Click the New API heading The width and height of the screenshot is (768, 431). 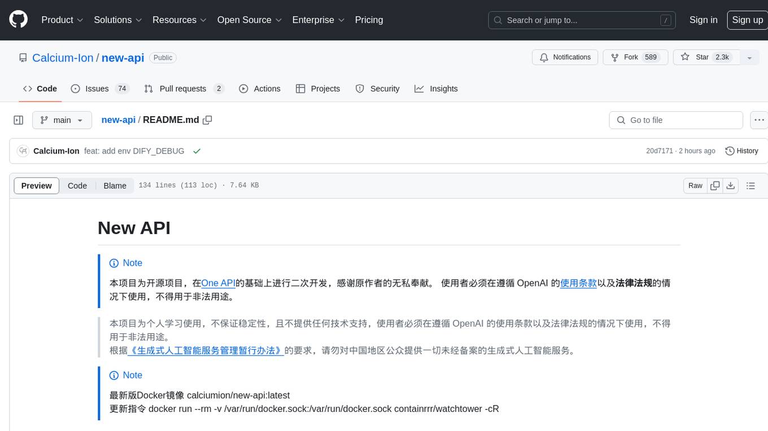pyautogui.click(x=134, y=228)
